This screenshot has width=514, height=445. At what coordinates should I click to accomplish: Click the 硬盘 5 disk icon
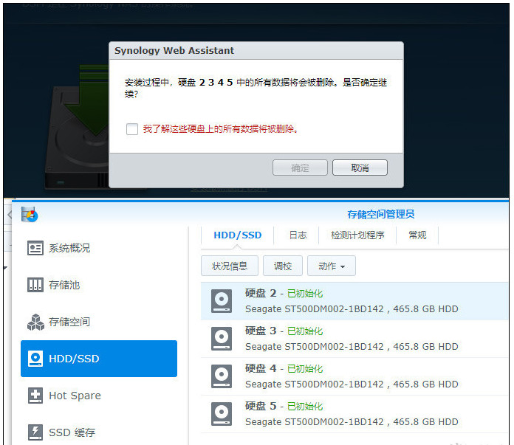coord(222,414)
